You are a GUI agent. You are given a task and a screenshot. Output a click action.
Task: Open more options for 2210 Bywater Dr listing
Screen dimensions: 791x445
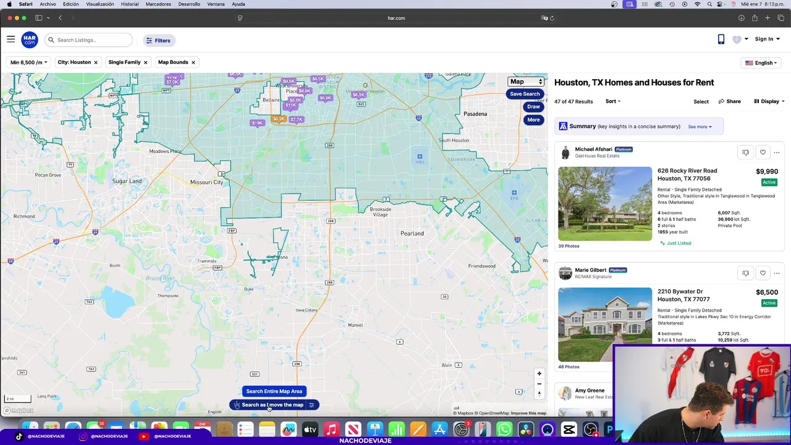click(777, 273)
